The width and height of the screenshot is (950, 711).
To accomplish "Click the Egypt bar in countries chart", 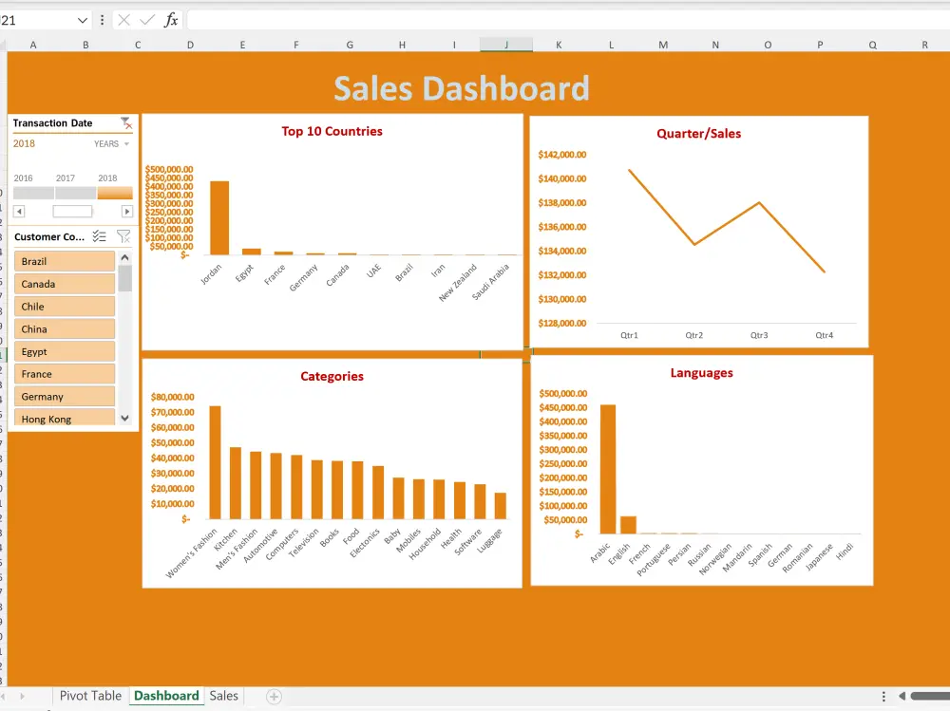I will coord(252,252).
